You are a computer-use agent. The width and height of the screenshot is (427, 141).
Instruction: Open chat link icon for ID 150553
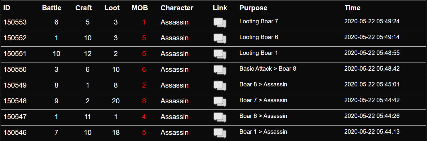[x=220, y=23]
